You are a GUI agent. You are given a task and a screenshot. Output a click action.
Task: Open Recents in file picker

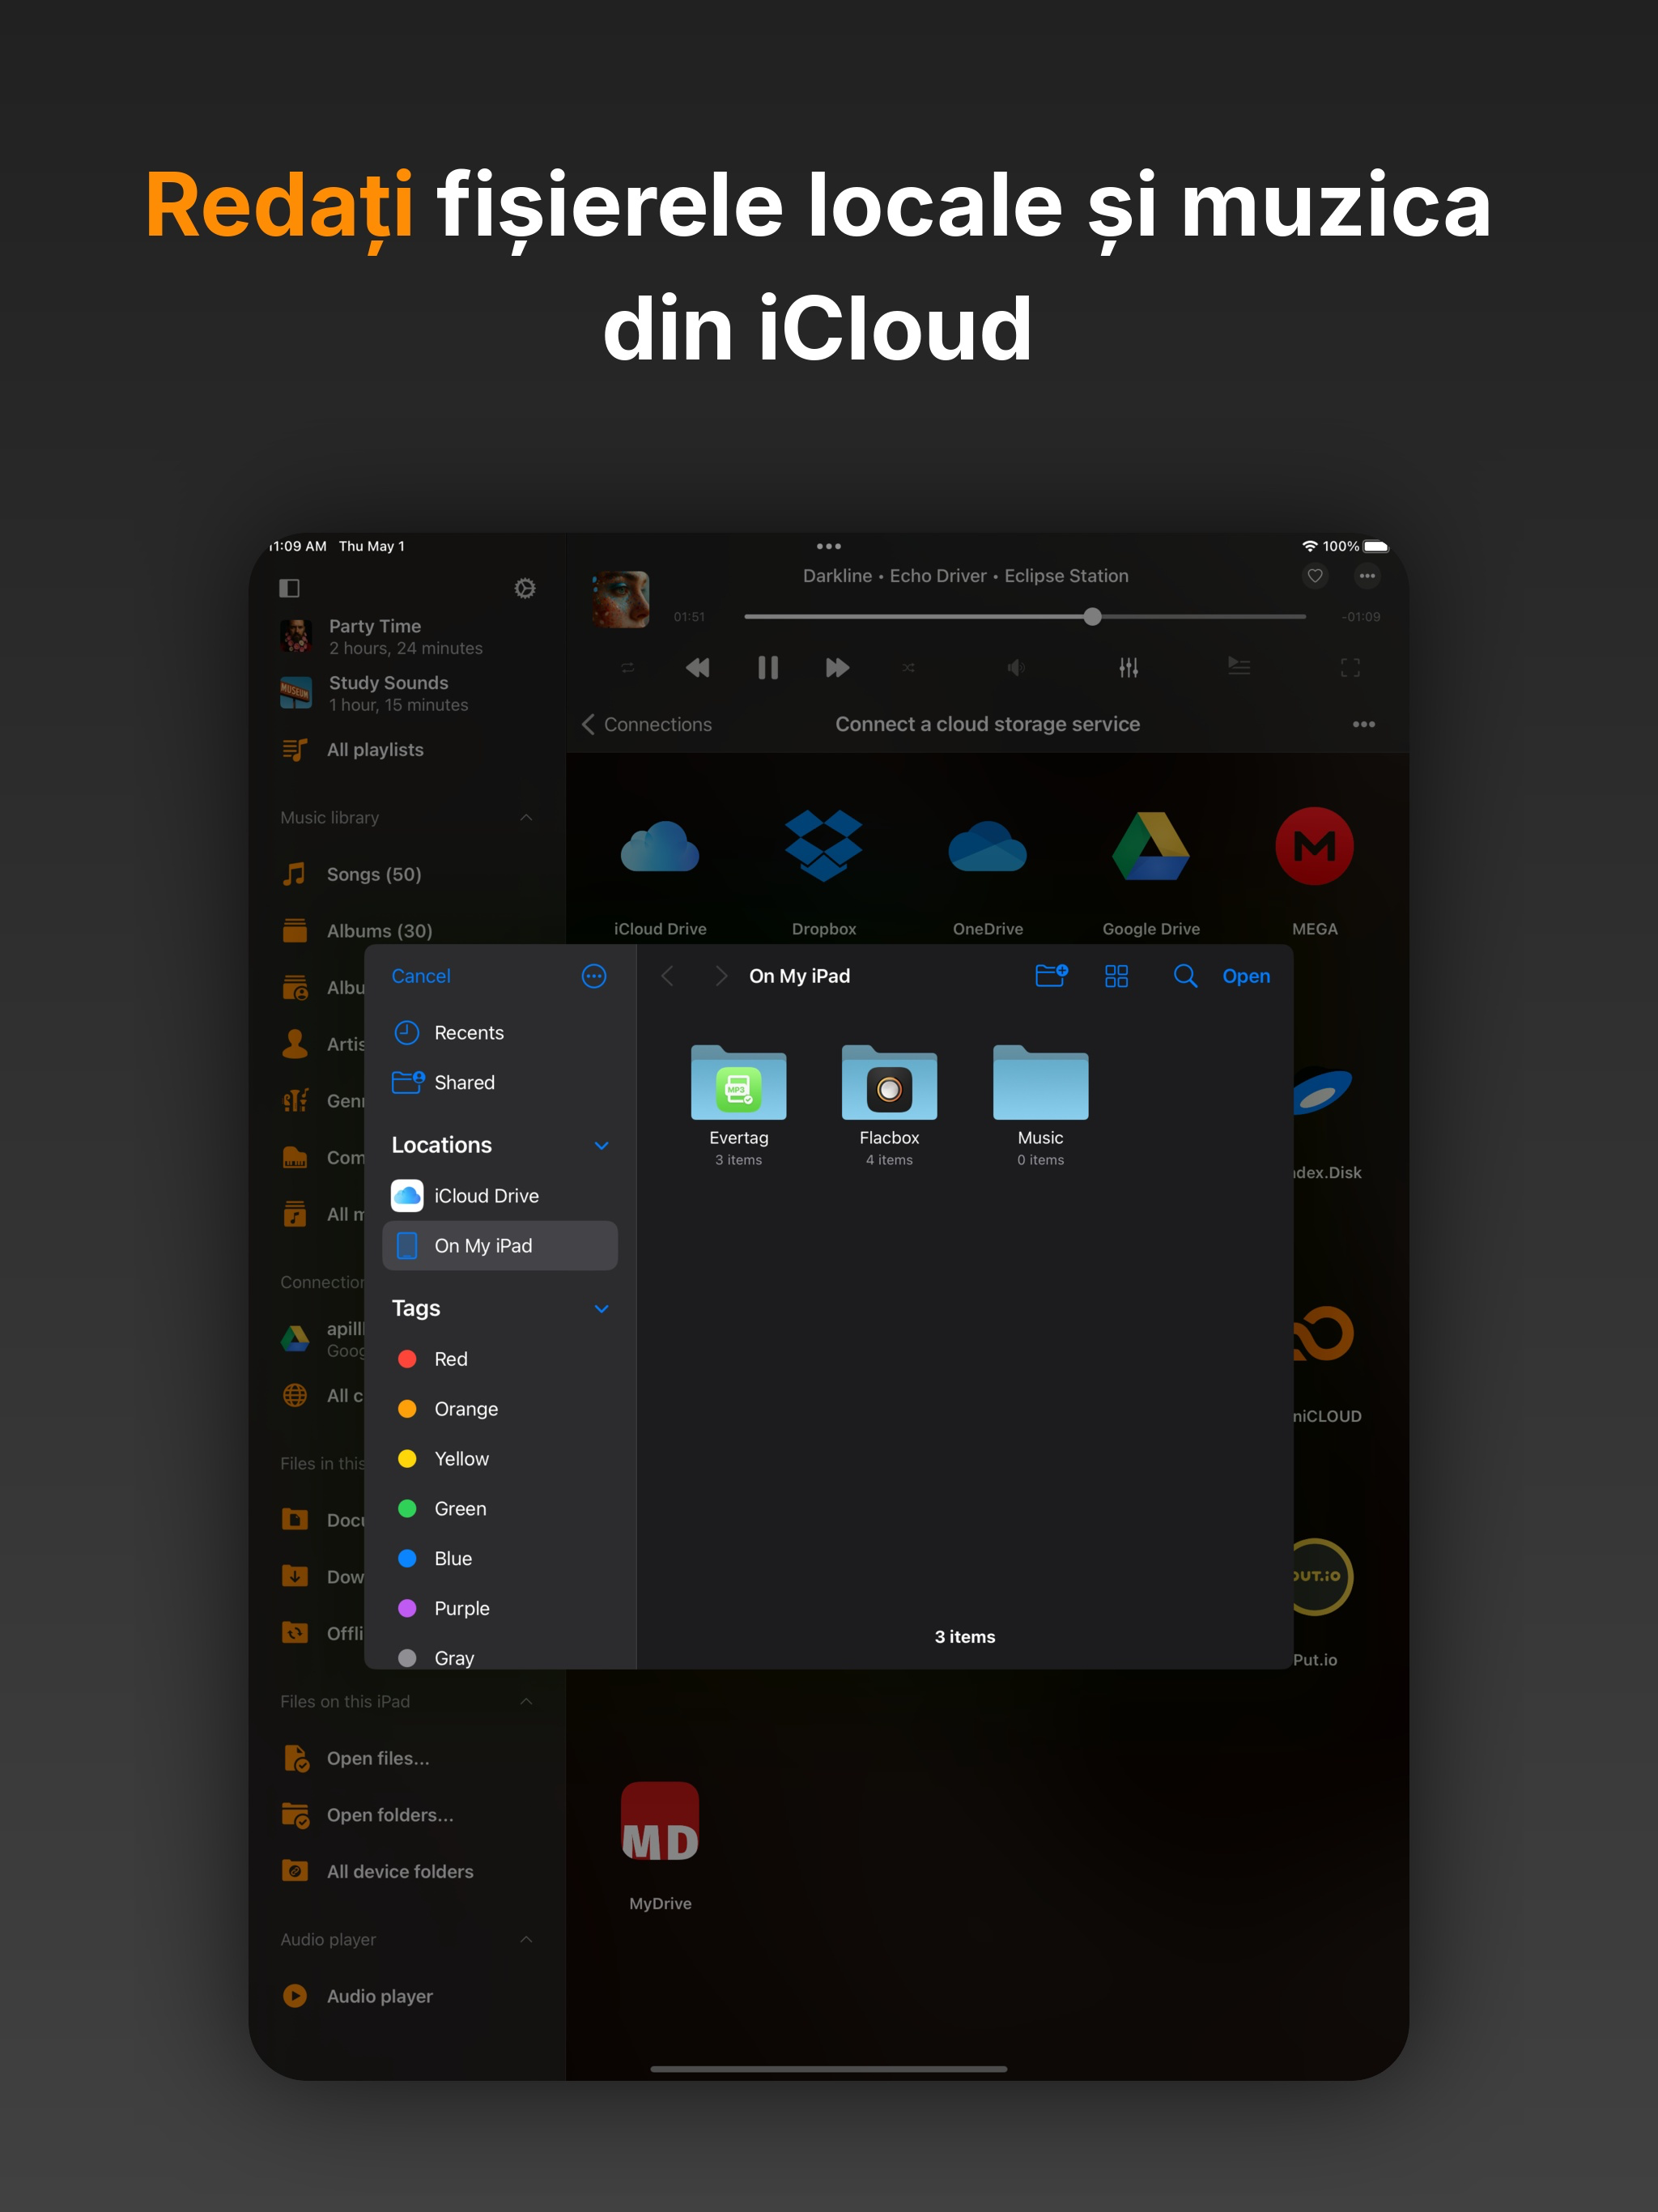click(500, 1033)
